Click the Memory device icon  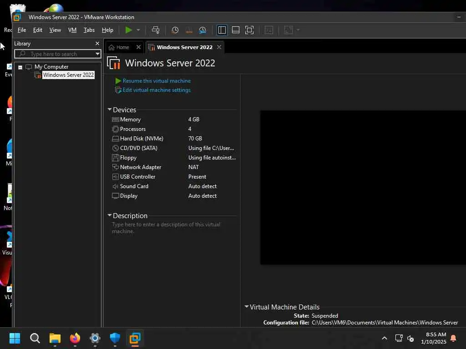115,120
